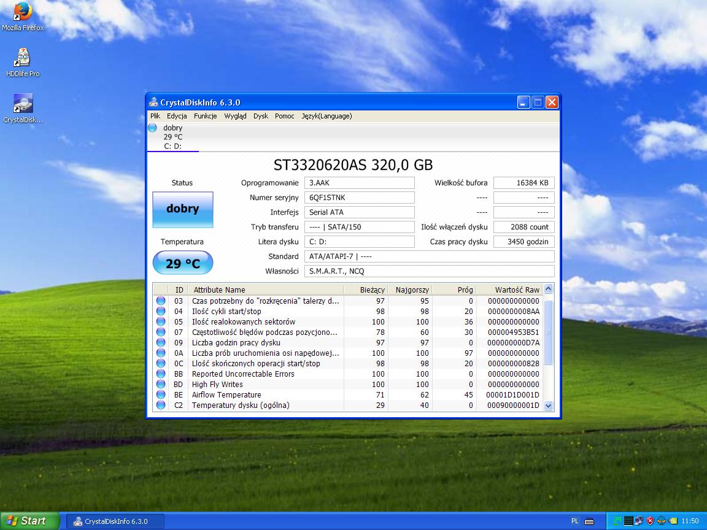Select row 'Ilość realokowanych sektorów'
The height and width of the screenshot is (530, 707).
click(347, 321)
